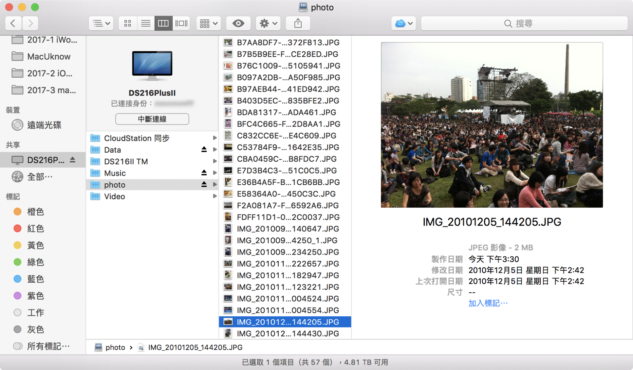This screenshot has width=633, height=370.
Task: Click the Quick Look eye icon
Action: point(238,23)
